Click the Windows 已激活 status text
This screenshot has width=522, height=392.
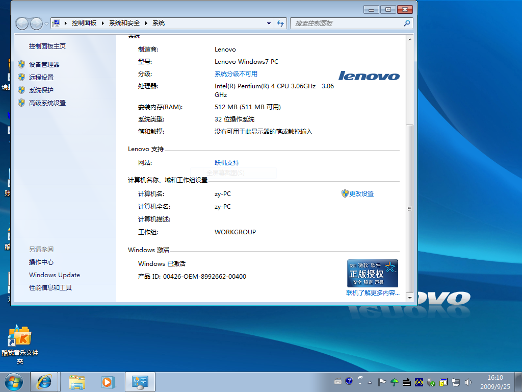pyautogui.click(x=162, y=264)
